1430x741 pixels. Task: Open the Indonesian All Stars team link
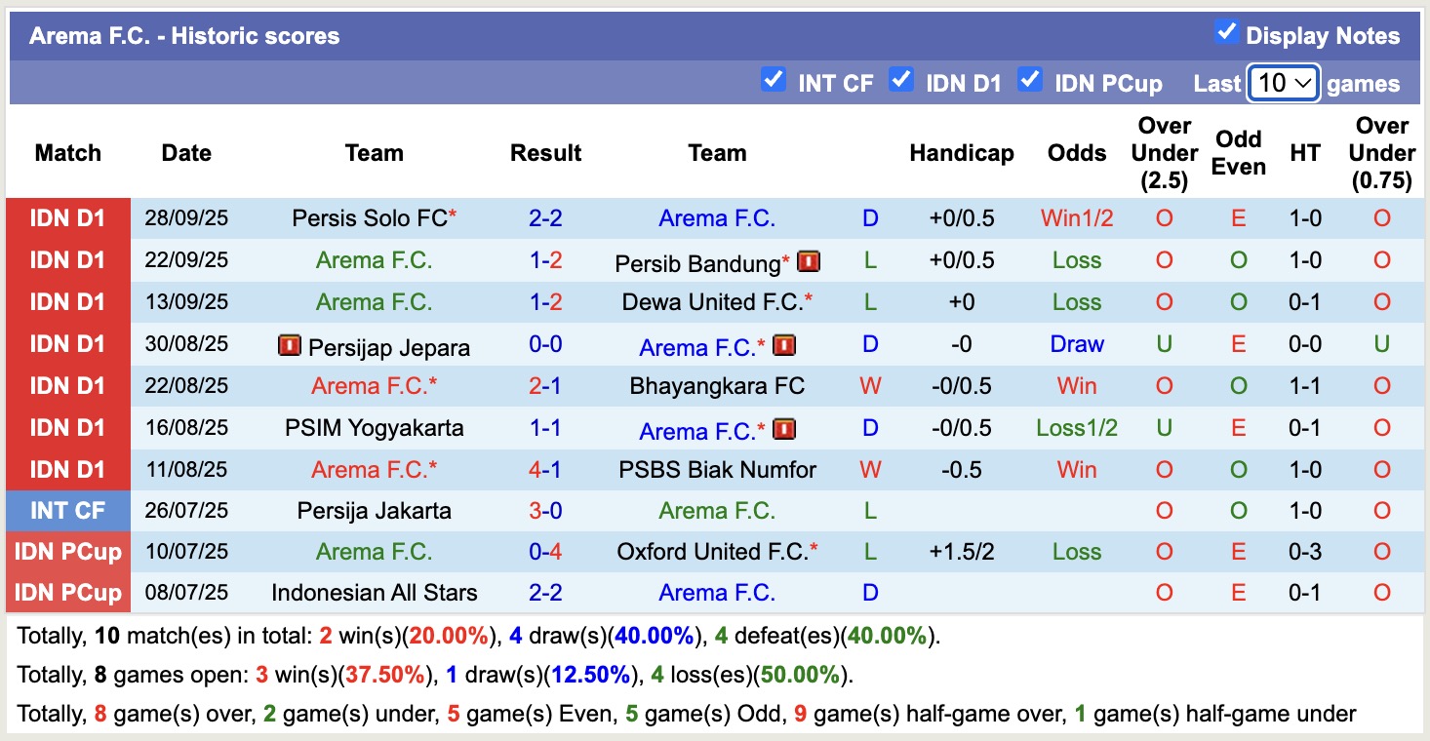[x=375, y=593]
